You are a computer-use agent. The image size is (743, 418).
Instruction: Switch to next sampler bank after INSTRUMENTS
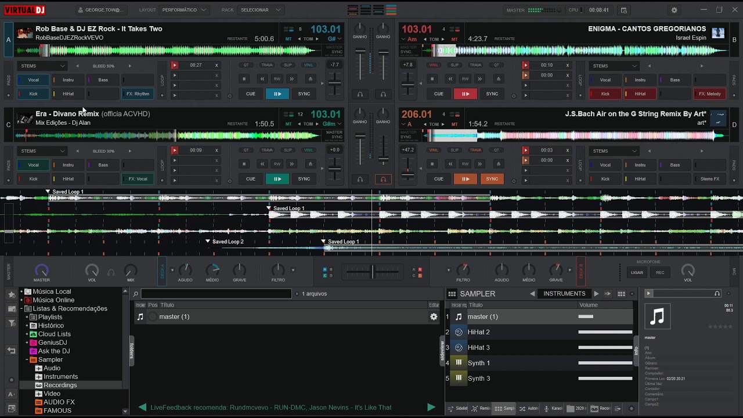tap(596, 294)
